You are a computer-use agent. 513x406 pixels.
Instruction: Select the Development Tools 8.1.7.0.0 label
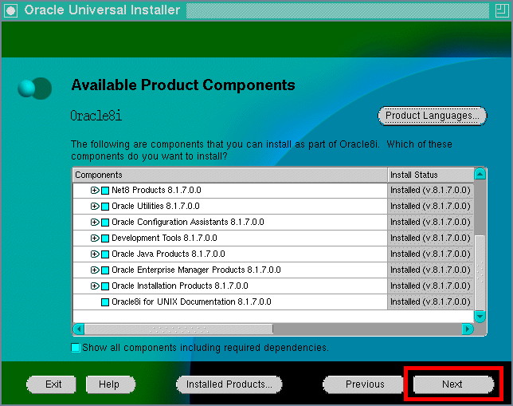coord(164,238)
